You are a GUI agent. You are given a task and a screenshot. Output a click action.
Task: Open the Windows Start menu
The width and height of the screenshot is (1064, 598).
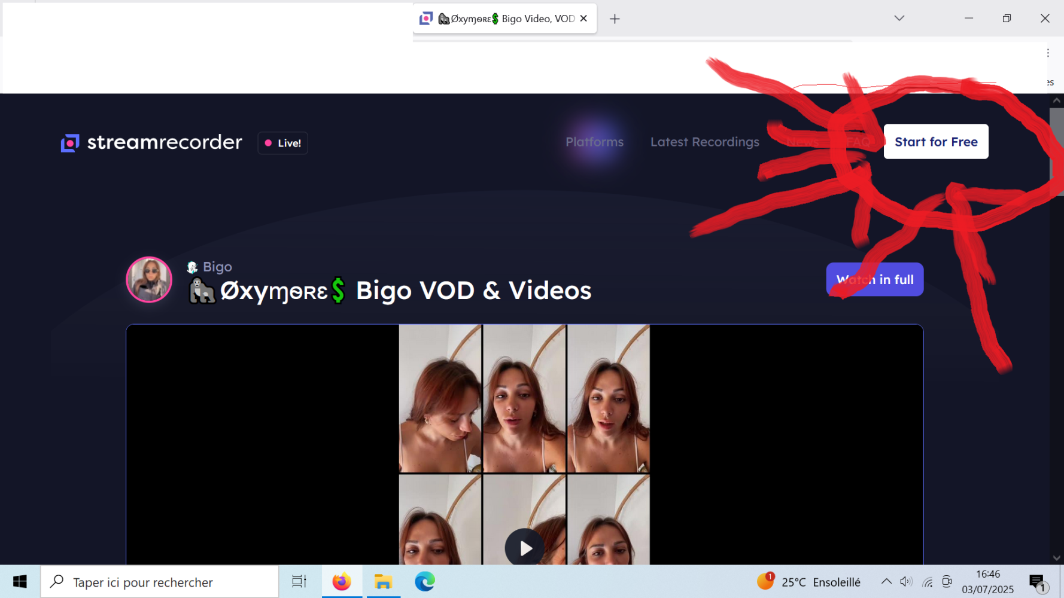[20, 581]
